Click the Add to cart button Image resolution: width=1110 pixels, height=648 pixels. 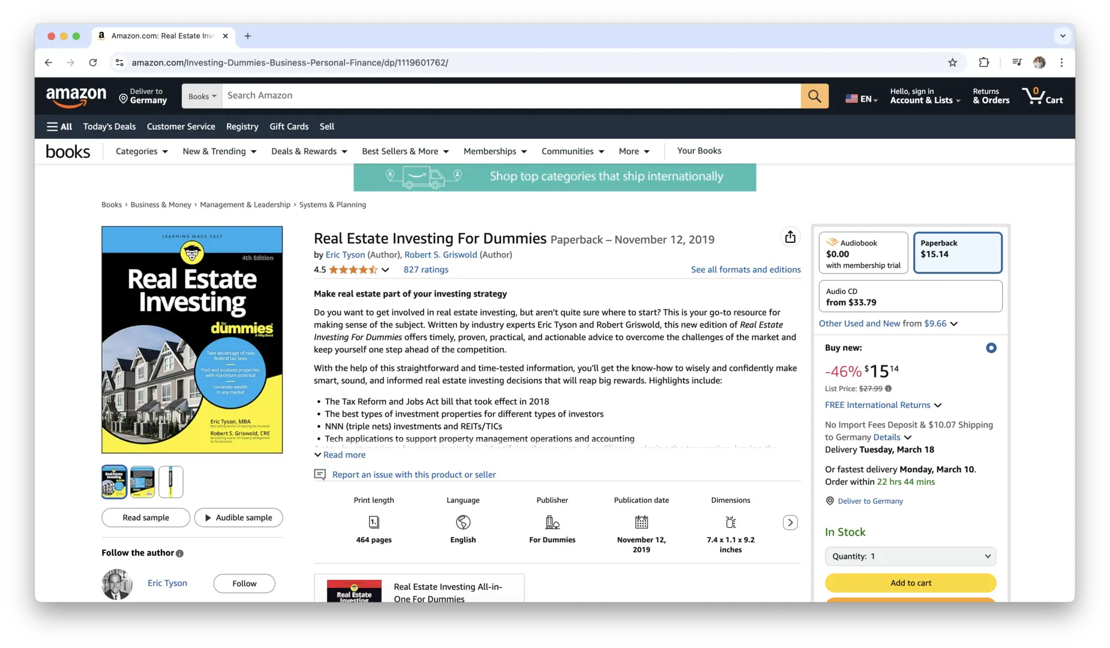click(910, 583)
